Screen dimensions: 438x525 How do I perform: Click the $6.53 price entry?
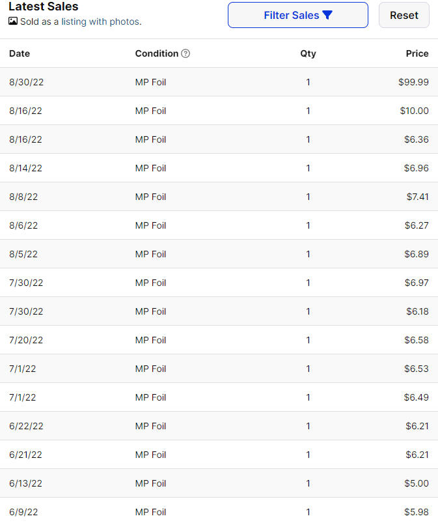[417, 369]
